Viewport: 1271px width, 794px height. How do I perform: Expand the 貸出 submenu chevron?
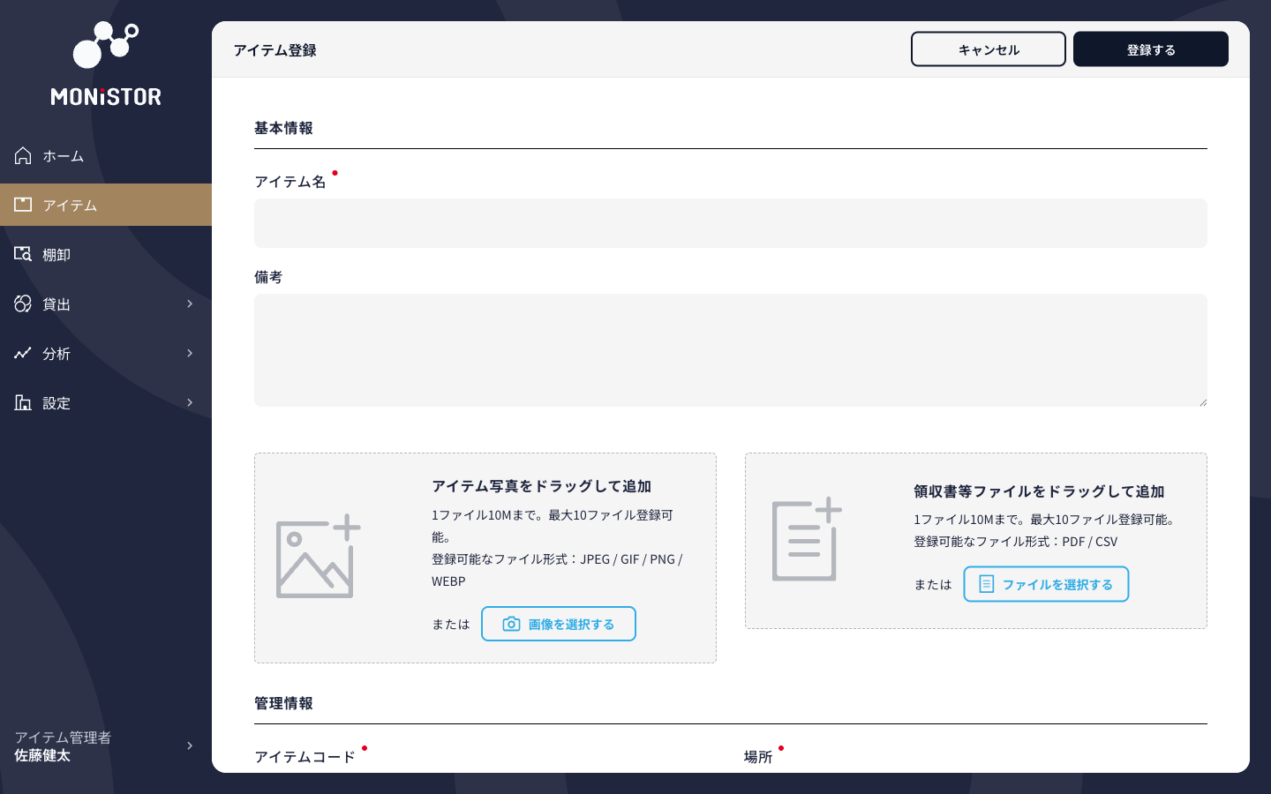click(x=189, y=303)
